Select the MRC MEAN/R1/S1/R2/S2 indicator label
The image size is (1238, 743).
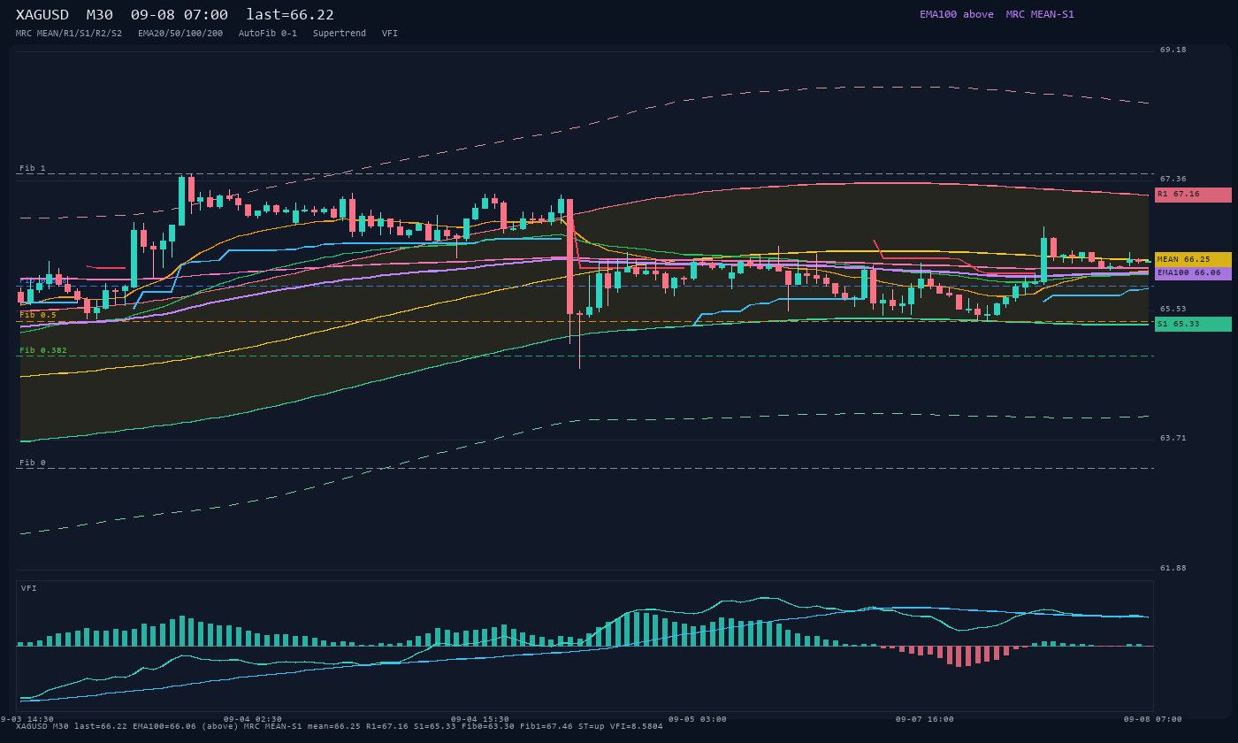(x=69, y=34)
